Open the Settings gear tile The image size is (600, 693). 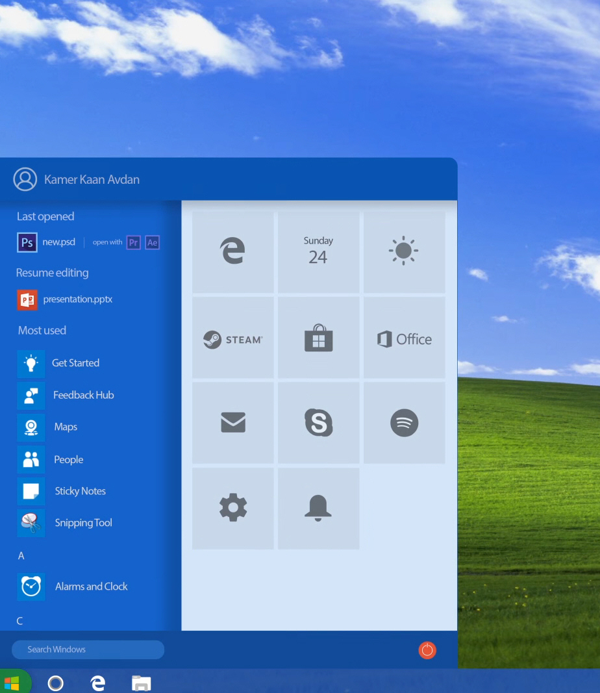pos(232,508)
